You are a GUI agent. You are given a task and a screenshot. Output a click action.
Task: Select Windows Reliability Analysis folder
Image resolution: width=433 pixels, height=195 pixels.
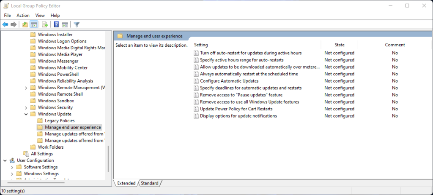(66, 81)
